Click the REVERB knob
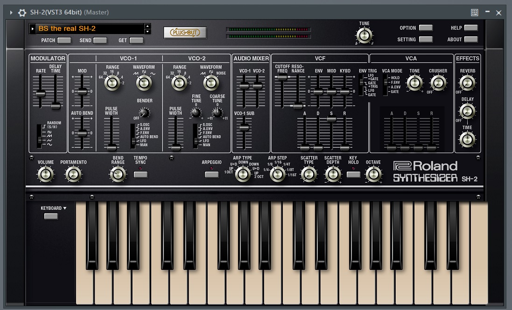 [x=467, y=83]
